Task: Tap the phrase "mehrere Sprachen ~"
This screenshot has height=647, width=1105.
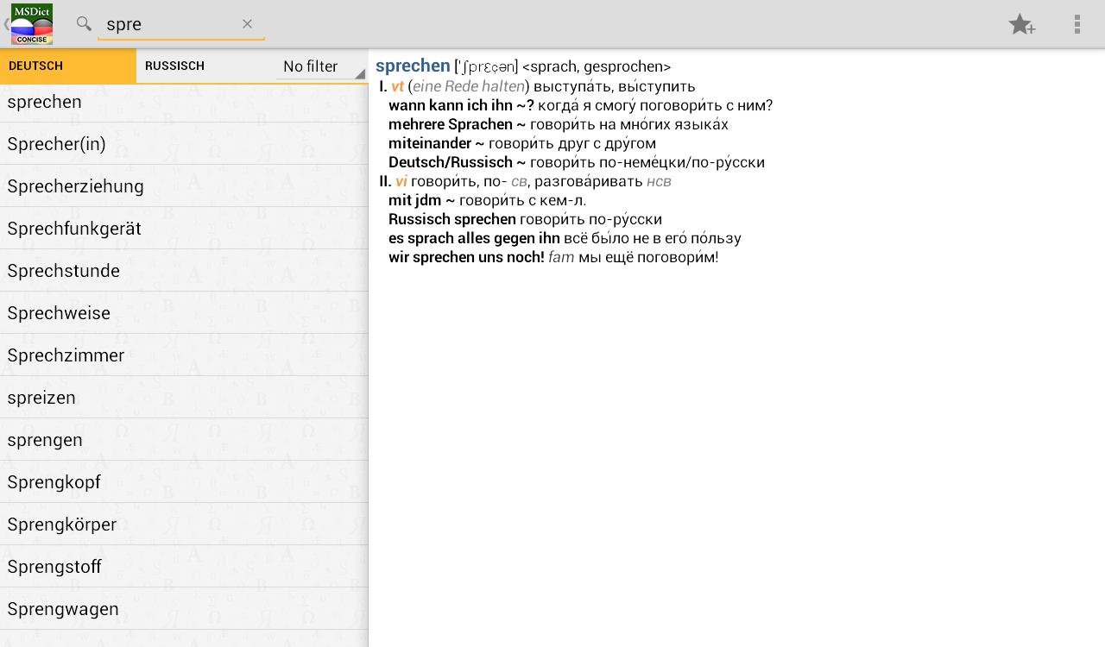Action: 457,124
